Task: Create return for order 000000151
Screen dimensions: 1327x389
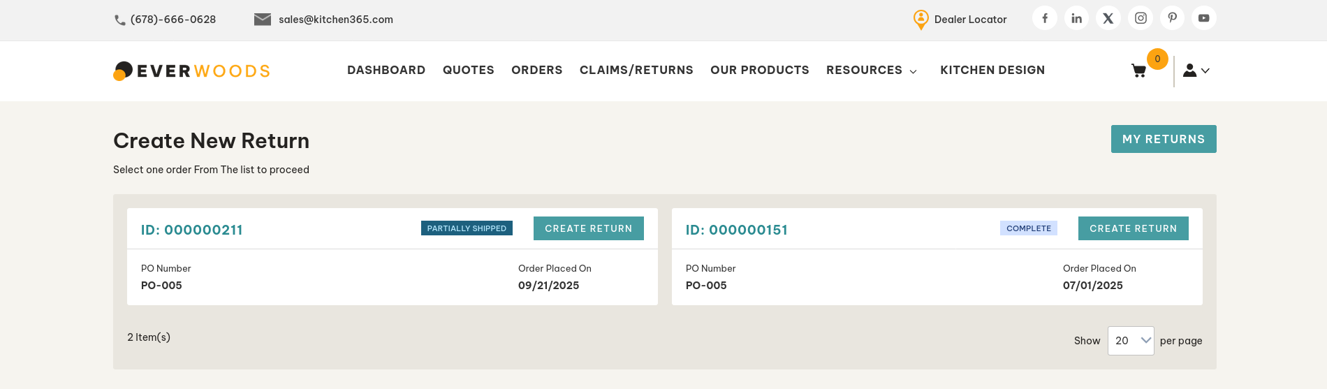Action: (1134, 228)
